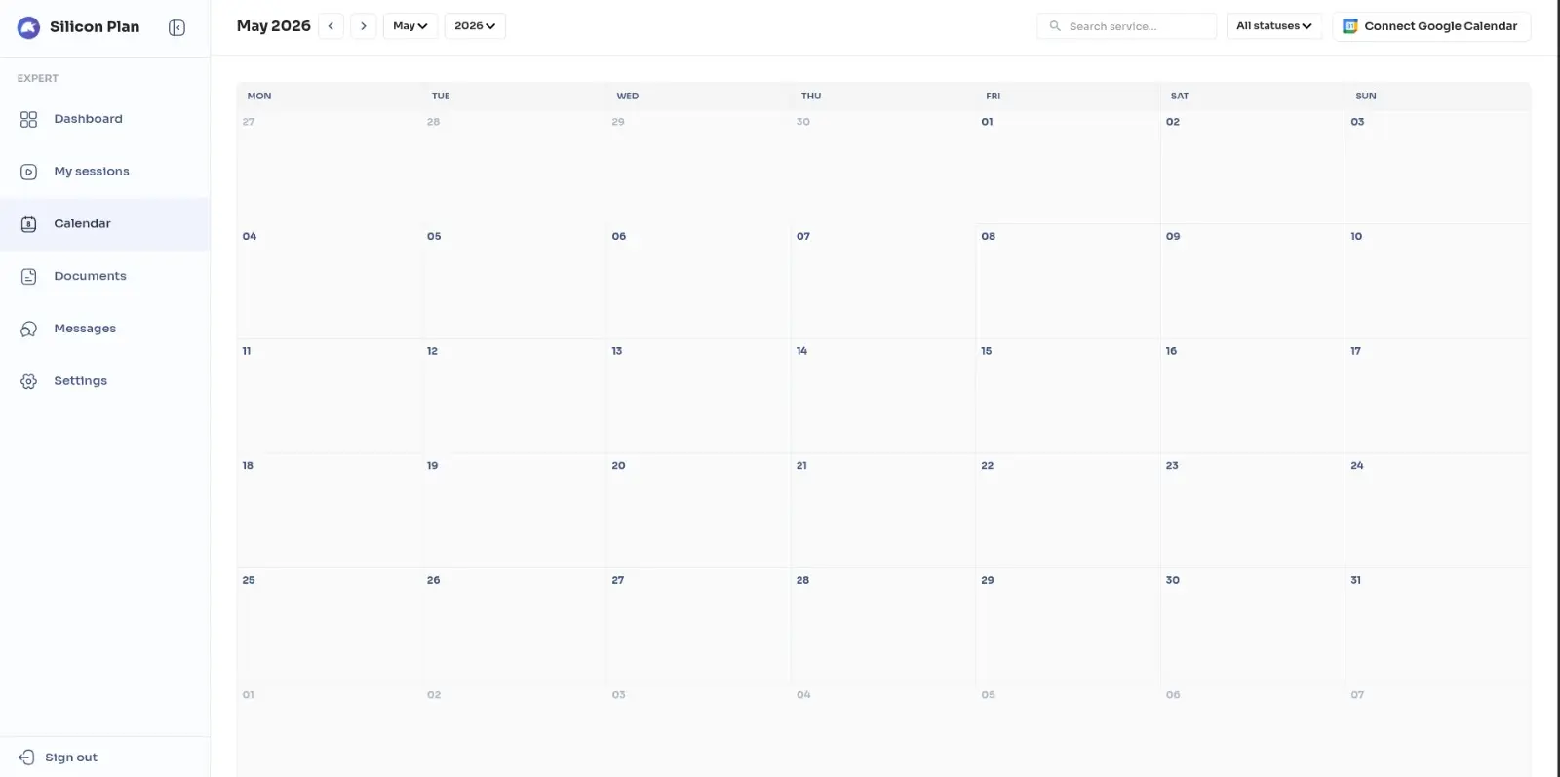Click Connect Google Calendar button
Image resolution: width=1560 pixels, height=777 pixels.
tap(1431, 26)
